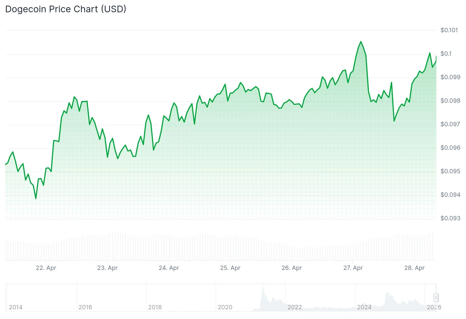
Task: Click the 25. Apr date label
Action: pos(230,268)
